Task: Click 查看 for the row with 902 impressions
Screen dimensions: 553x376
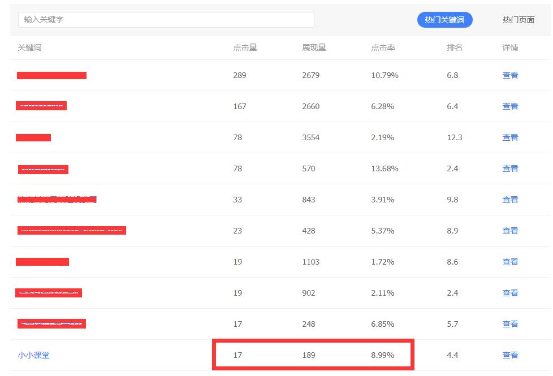Action: 509,292
